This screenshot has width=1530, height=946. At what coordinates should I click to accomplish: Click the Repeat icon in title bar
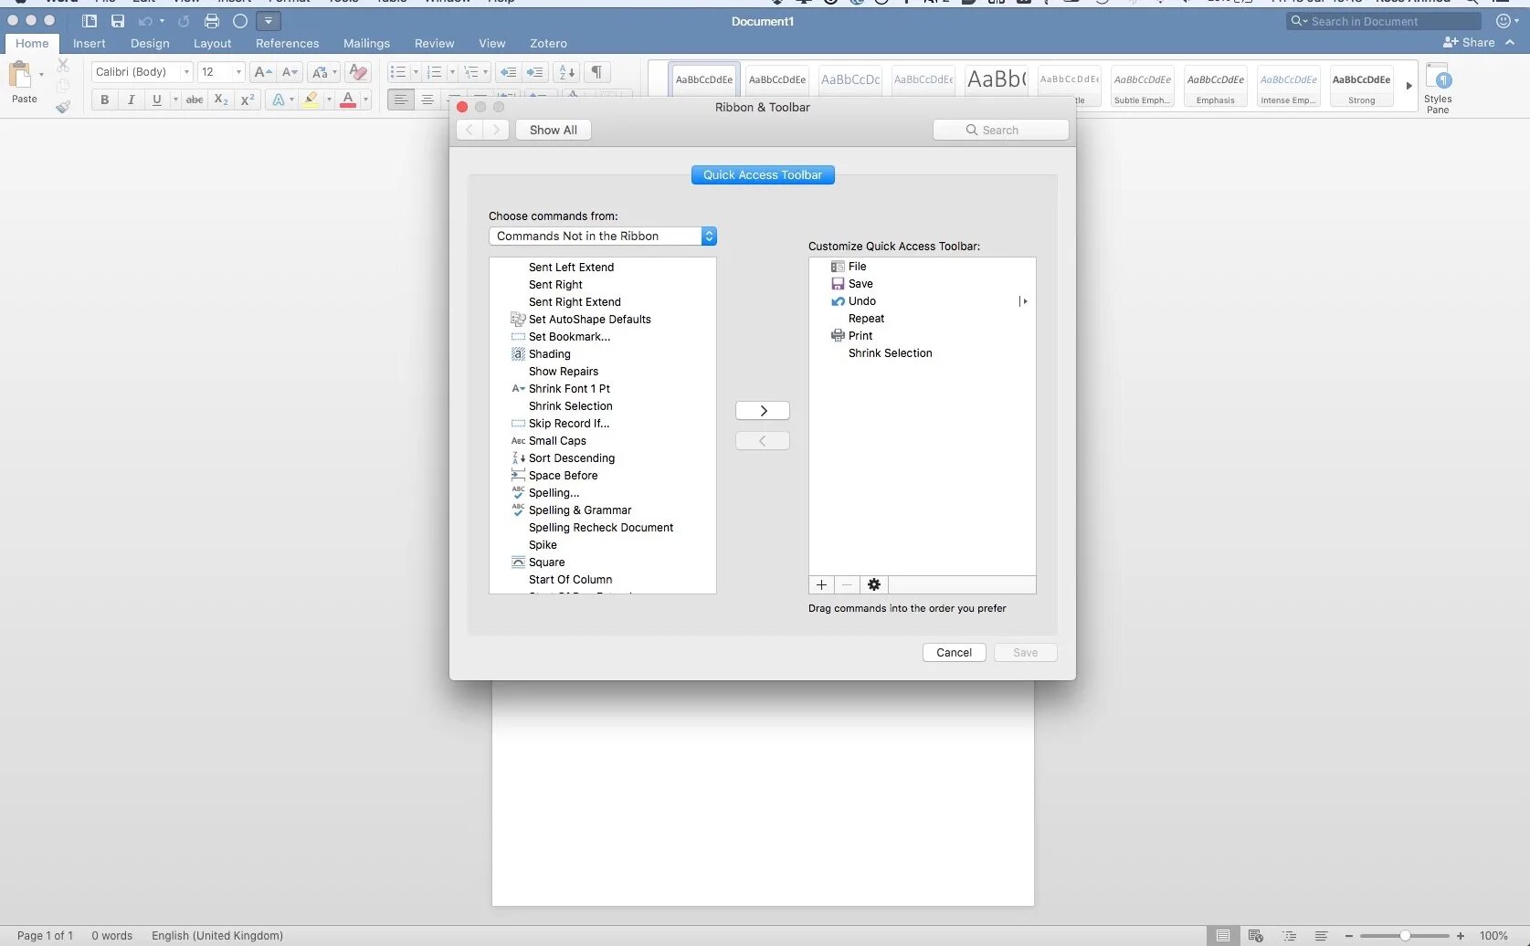(184, 21)
